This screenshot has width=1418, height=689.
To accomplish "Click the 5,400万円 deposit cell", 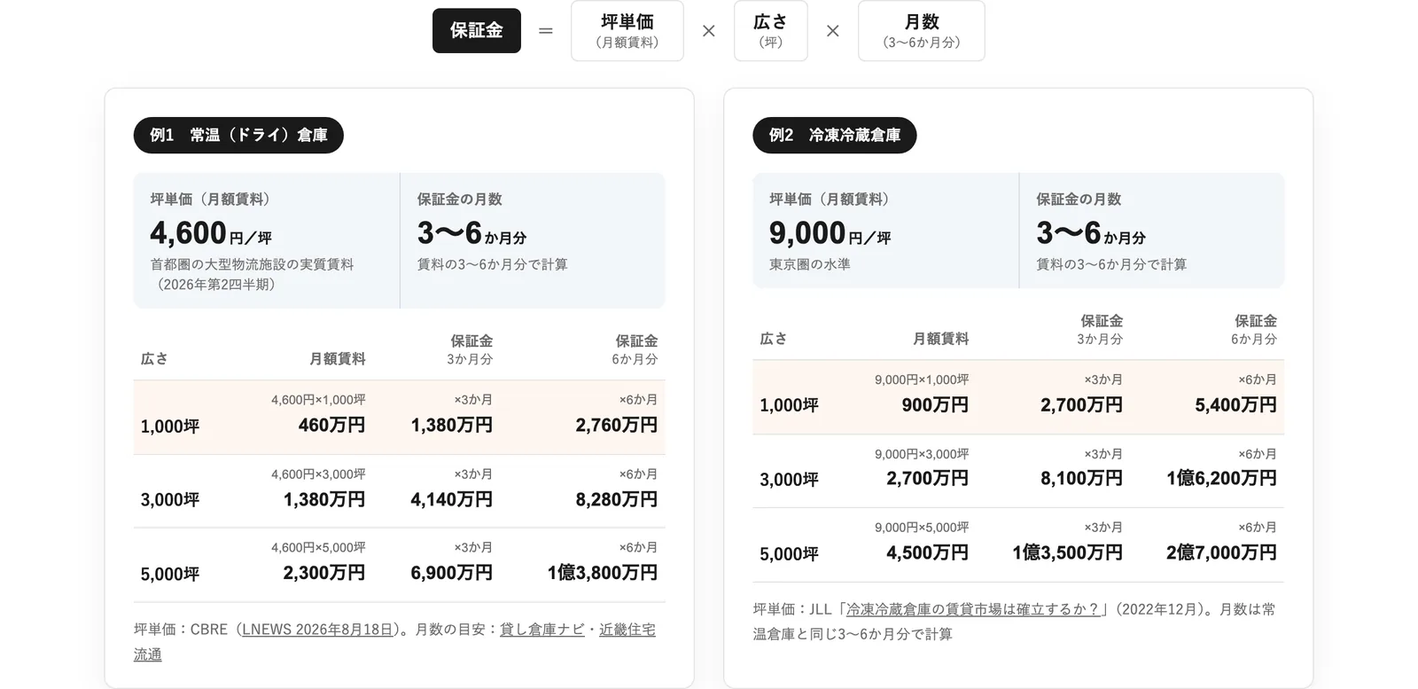I will [x=1236, y=404].
